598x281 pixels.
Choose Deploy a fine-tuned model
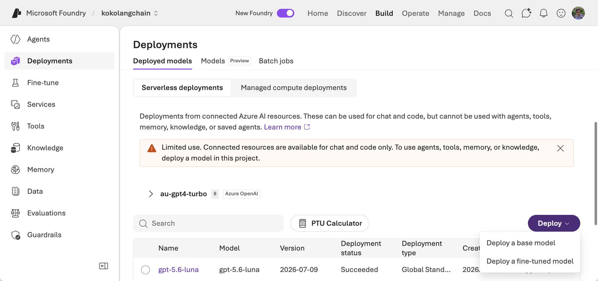click(x=530, y=261)
